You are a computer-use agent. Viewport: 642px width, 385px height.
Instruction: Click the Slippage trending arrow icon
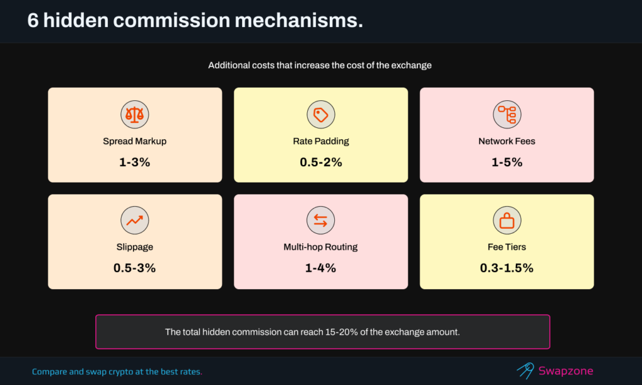pyautogui.click(x=135, y=221)
